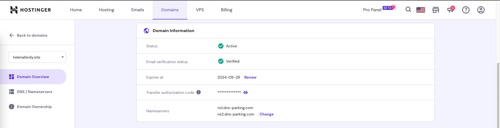Click the page vertical scrollbar
This screenshot has width=500, height=128.
[498, 94]
